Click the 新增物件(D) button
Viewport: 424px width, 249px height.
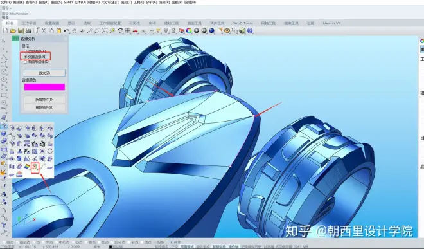click(44, 100)
